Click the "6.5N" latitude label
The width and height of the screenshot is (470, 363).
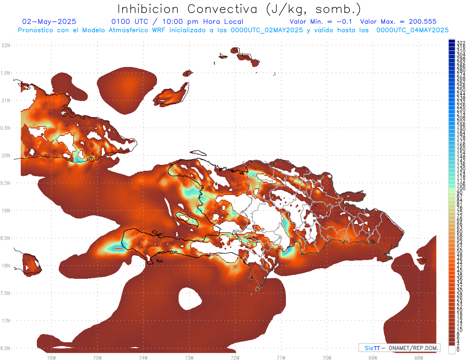pos(5,349)
